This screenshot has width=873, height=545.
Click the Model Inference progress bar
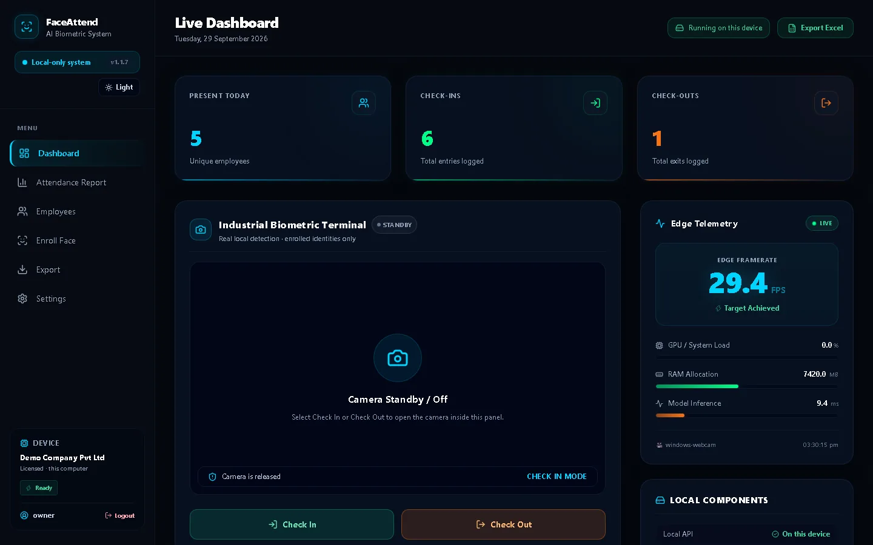coord(747,415)
